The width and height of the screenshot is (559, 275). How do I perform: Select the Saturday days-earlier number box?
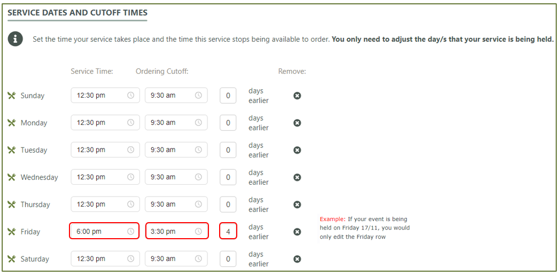pyautogui.click(x=228, y=259)
